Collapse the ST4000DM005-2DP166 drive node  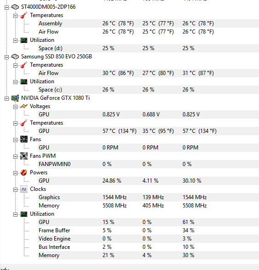tap(6, 7)
